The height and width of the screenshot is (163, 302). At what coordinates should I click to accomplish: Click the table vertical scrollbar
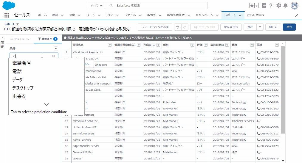tap(283, 90)
